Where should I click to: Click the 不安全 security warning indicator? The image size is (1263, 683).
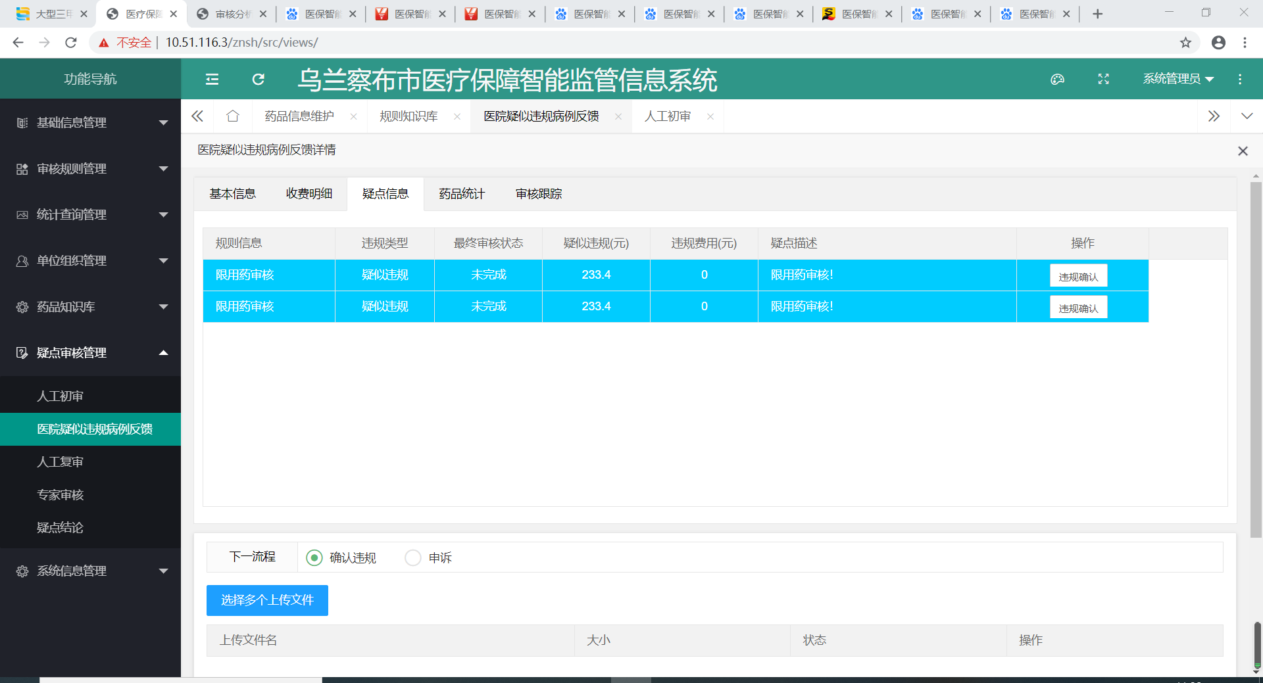tap(125, 43)
